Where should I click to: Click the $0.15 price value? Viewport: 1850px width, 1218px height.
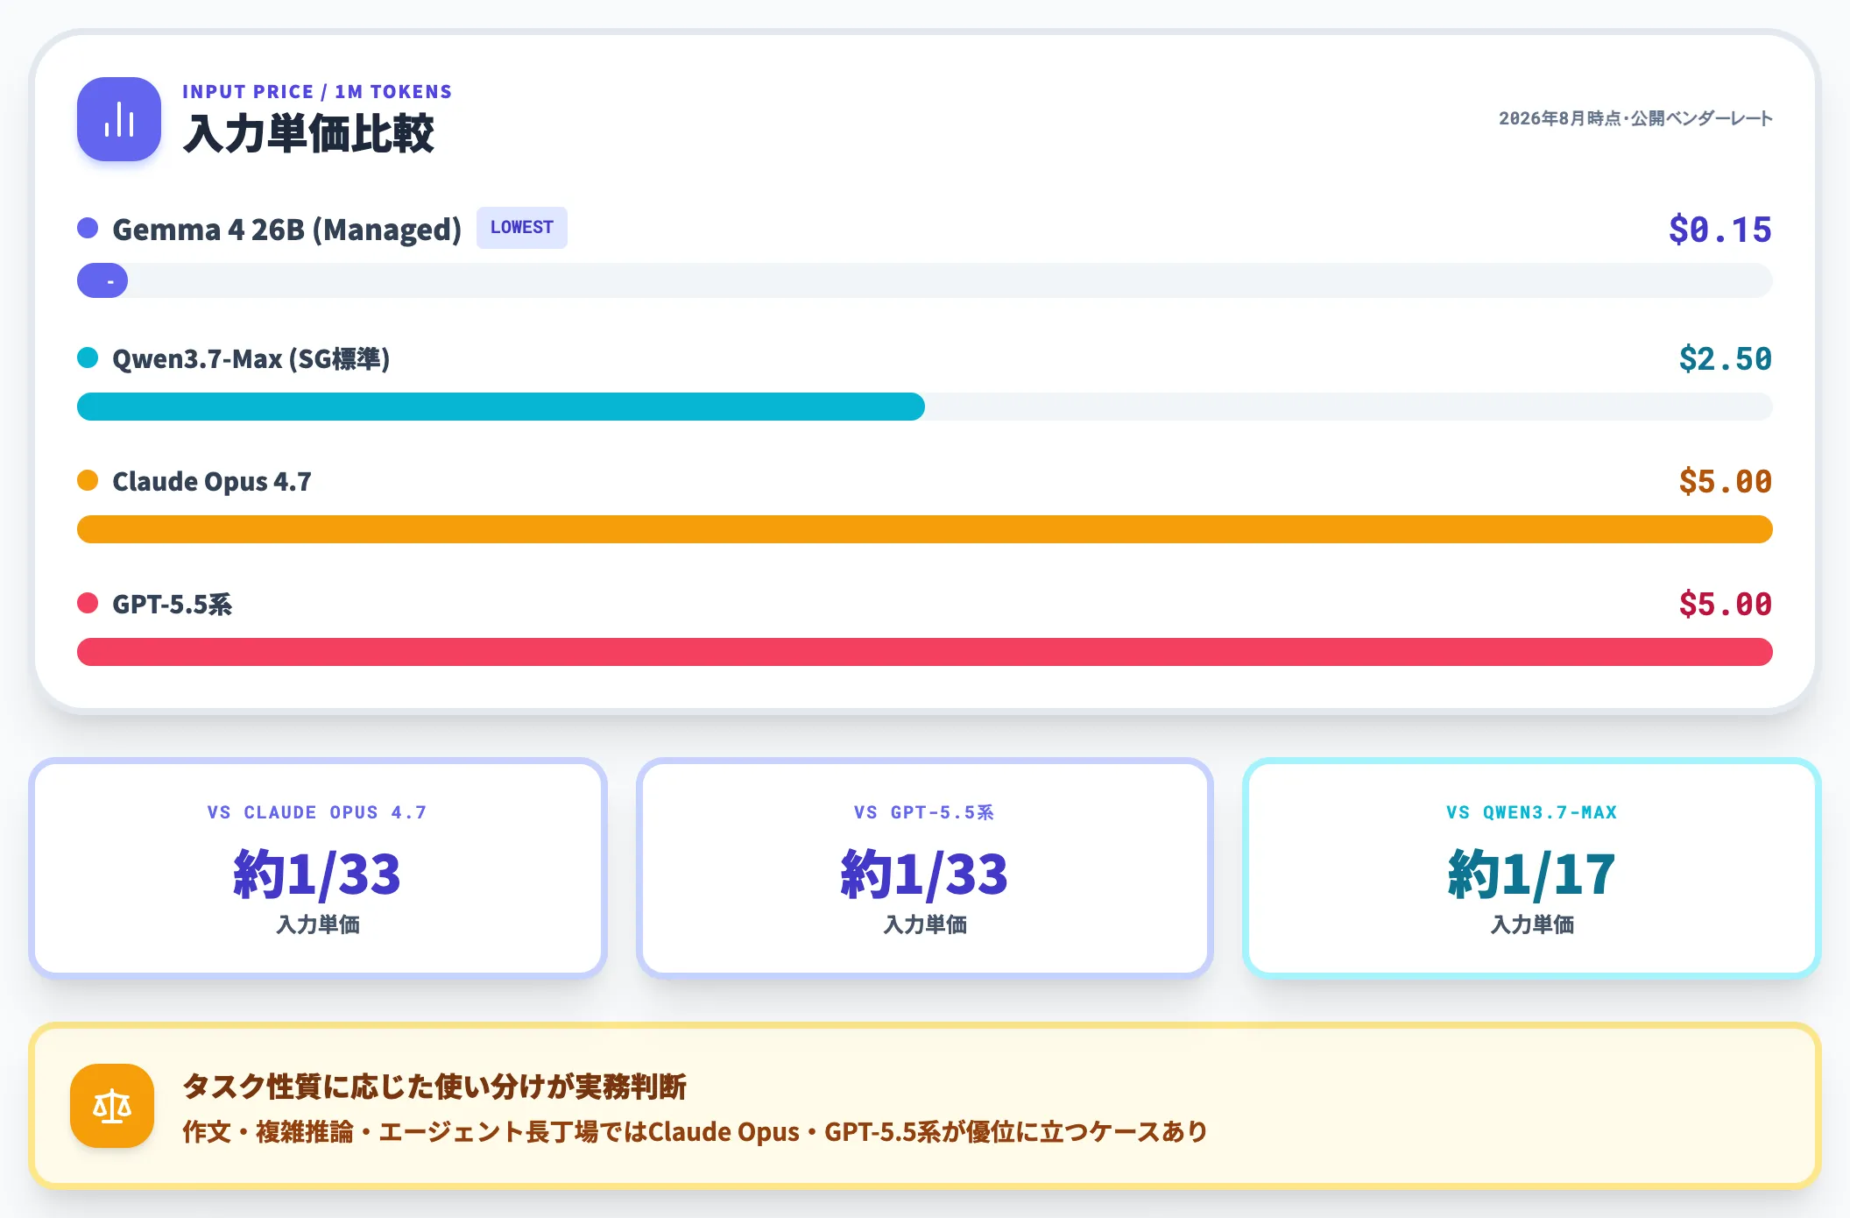[x=1720, y=230]
